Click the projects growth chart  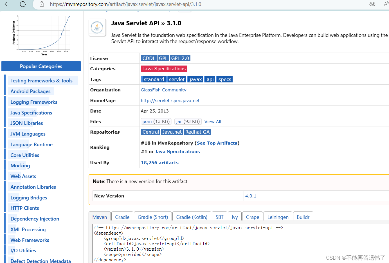(41, 35)
